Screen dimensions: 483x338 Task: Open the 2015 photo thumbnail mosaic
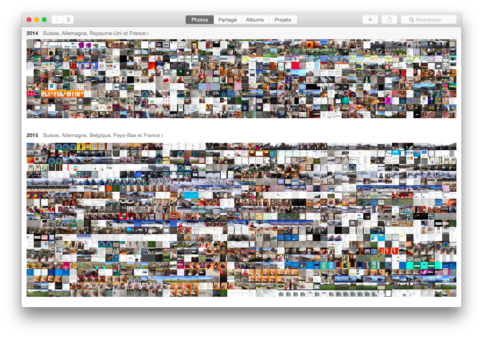coord(241,219)
